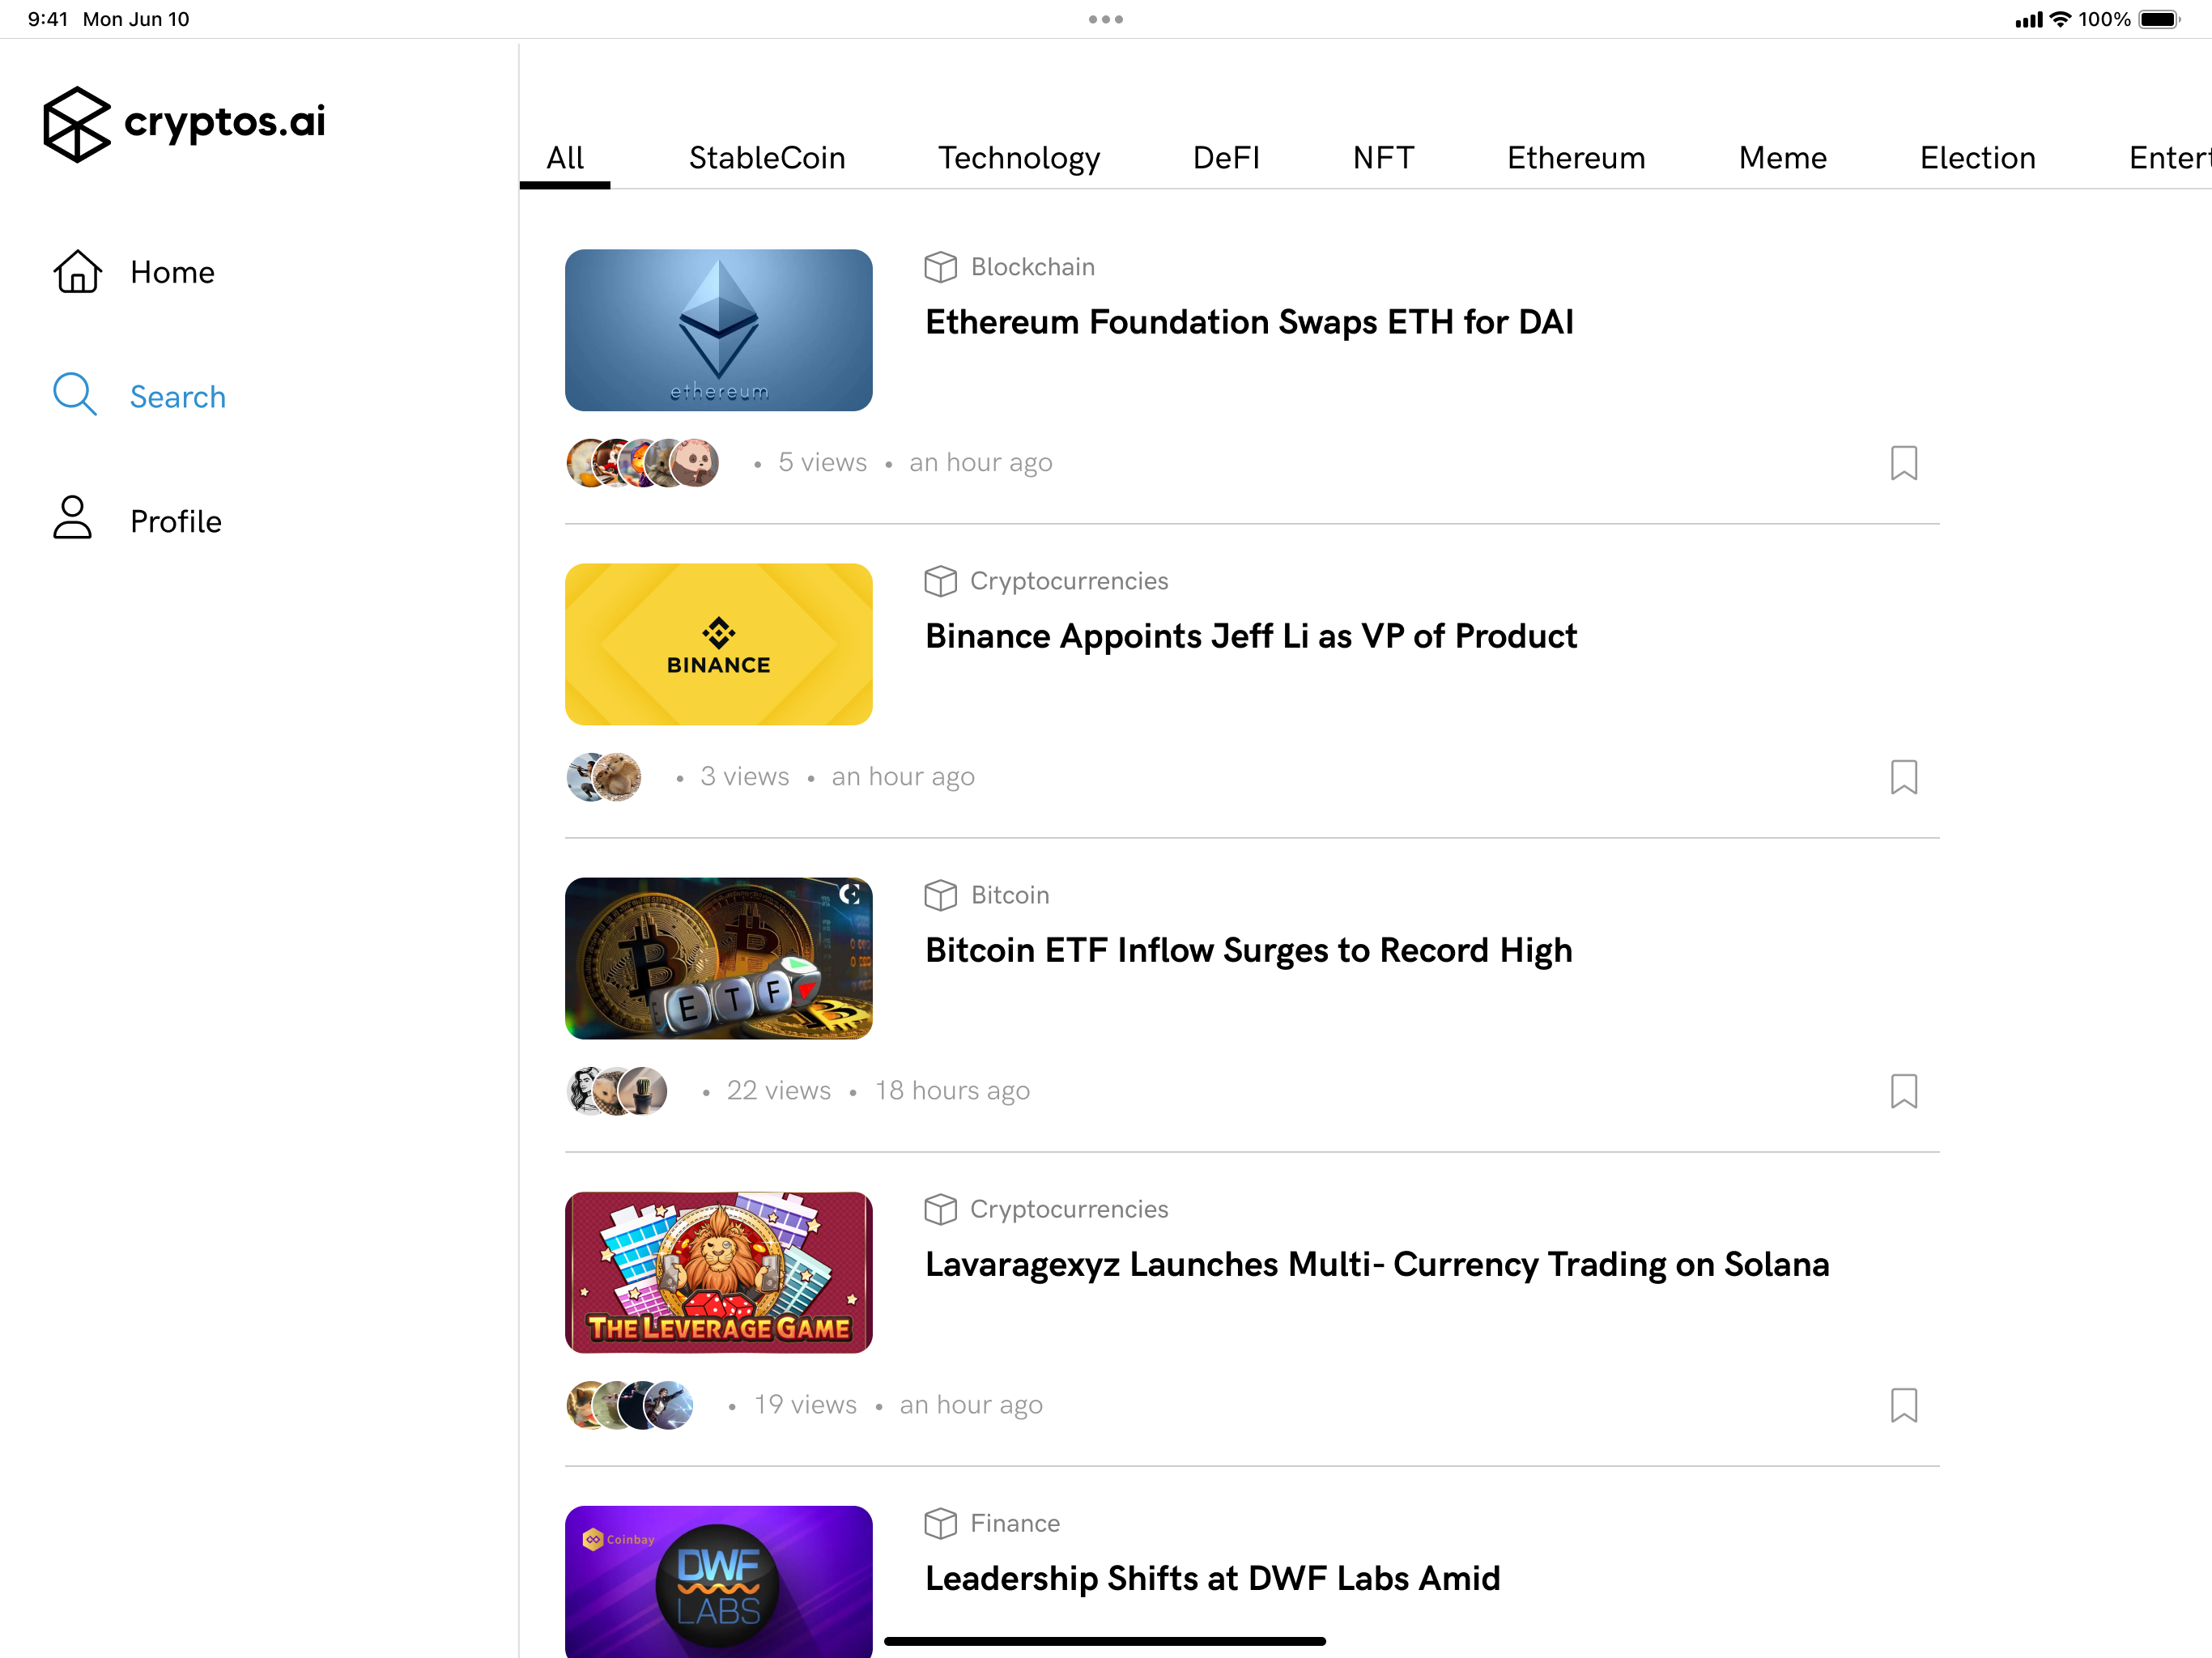Viewport: 2212px width, 1658px height.
Task: Click the '3 views' count
Action: tap(744, 776)
